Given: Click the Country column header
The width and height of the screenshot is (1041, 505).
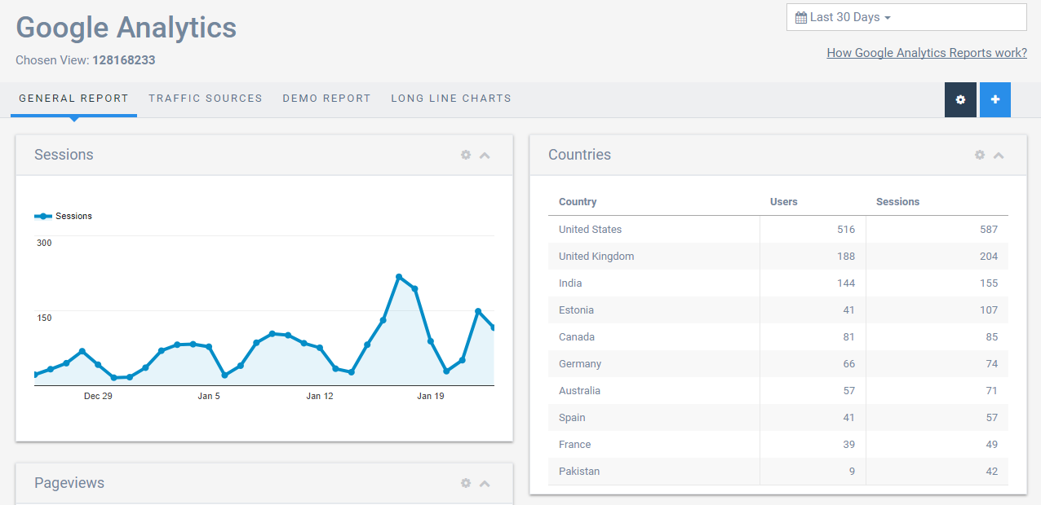Looking at the screenshot, I should point(578,202).
